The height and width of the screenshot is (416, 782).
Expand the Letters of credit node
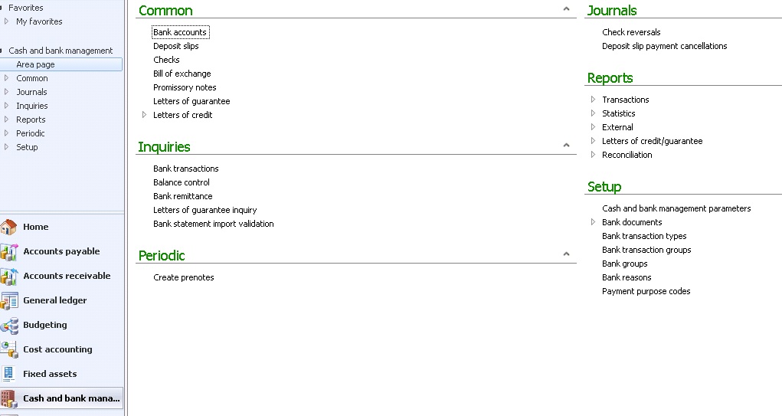[144, 115]
